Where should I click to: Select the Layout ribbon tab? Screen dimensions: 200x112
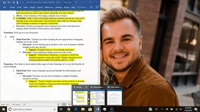click(40, 7)
